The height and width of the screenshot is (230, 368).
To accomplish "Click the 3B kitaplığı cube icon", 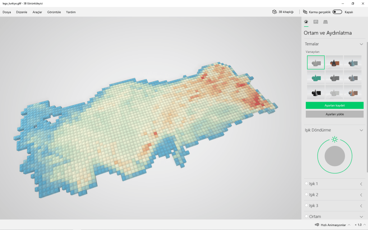I will pos(275,12).
